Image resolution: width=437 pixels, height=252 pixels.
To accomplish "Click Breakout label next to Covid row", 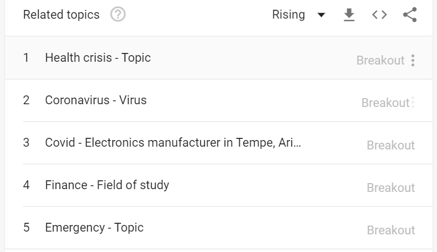I will pyautogui.click(x=391, y=146).
